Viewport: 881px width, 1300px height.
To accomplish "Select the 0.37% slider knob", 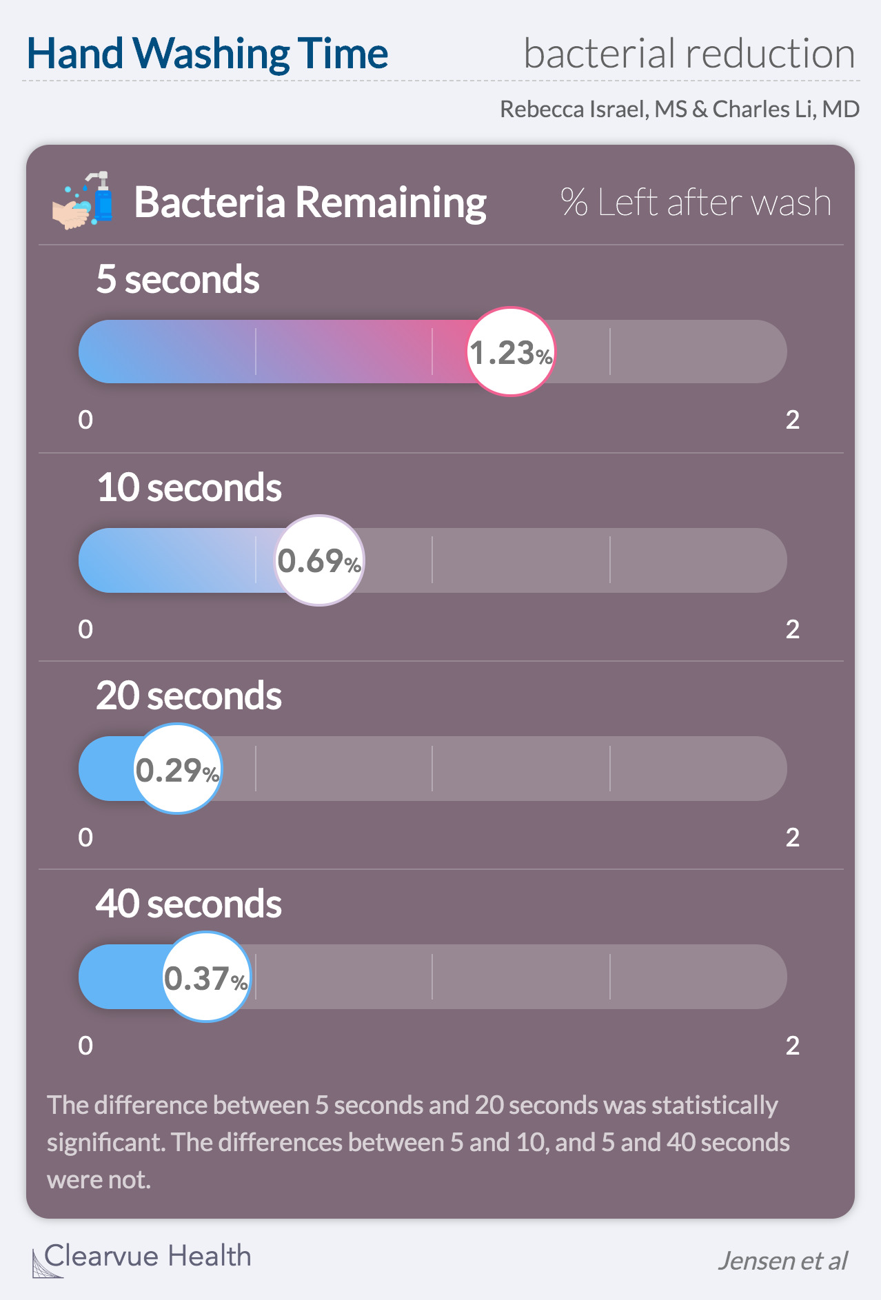I will (206, 977).
